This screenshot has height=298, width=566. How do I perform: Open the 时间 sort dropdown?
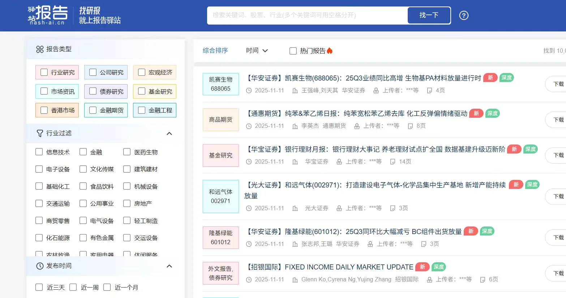[257, 51]
